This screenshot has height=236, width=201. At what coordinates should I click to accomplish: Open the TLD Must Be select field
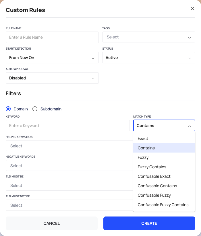(69, 185)
